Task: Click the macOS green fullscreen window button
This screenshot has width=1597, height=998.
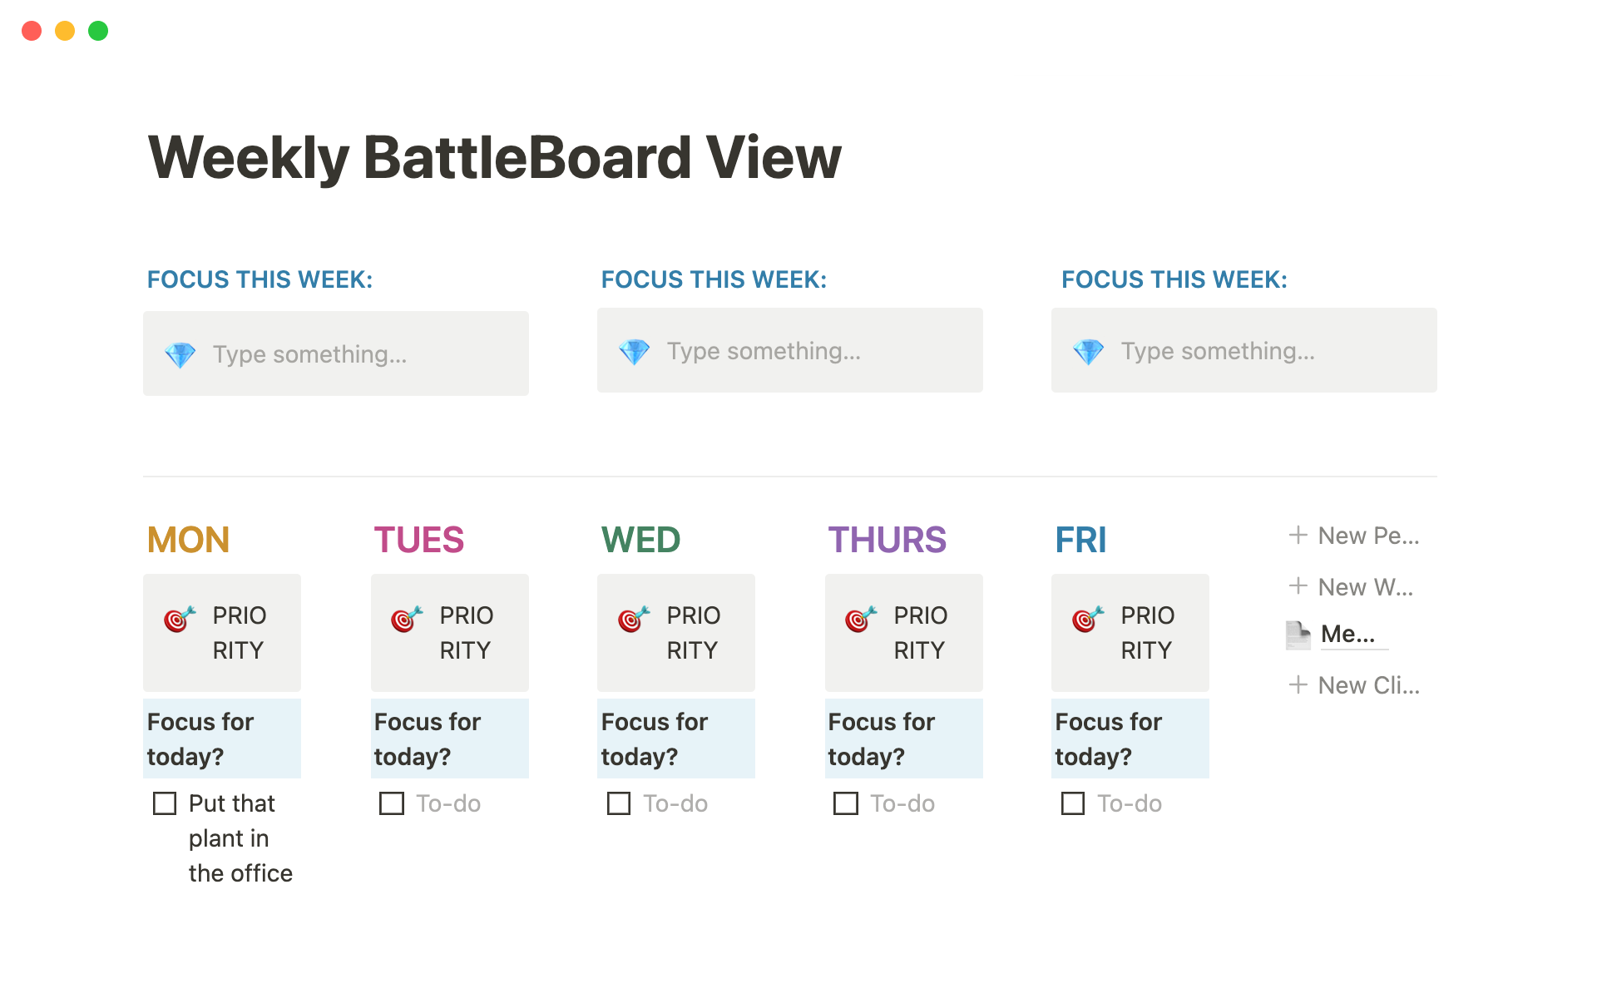Action: [98, 31]
